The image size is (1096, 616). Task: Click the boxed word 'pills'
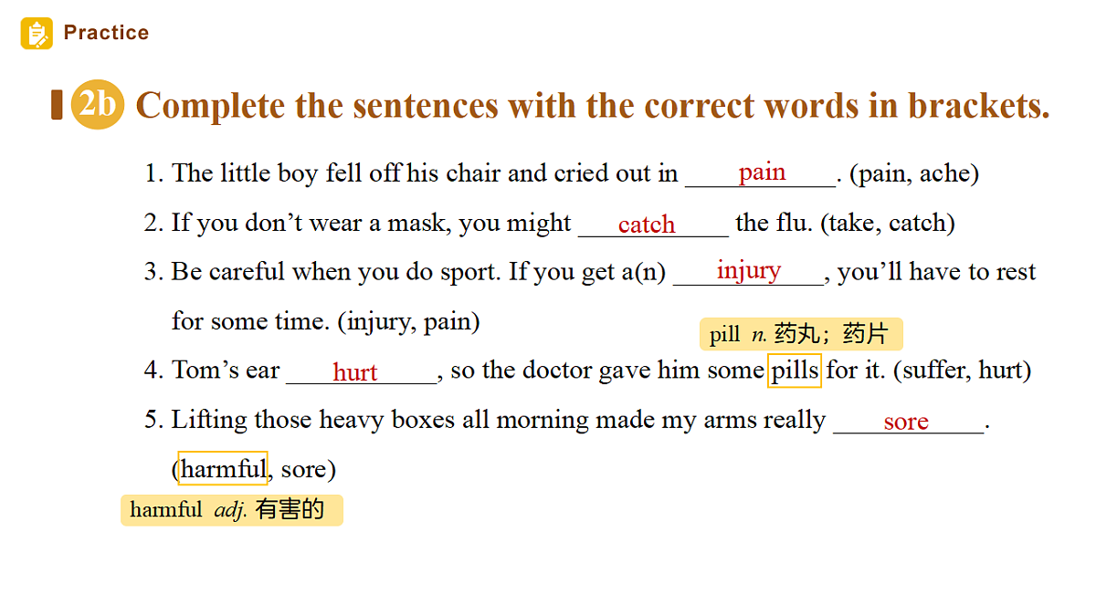tap(795, 371)
